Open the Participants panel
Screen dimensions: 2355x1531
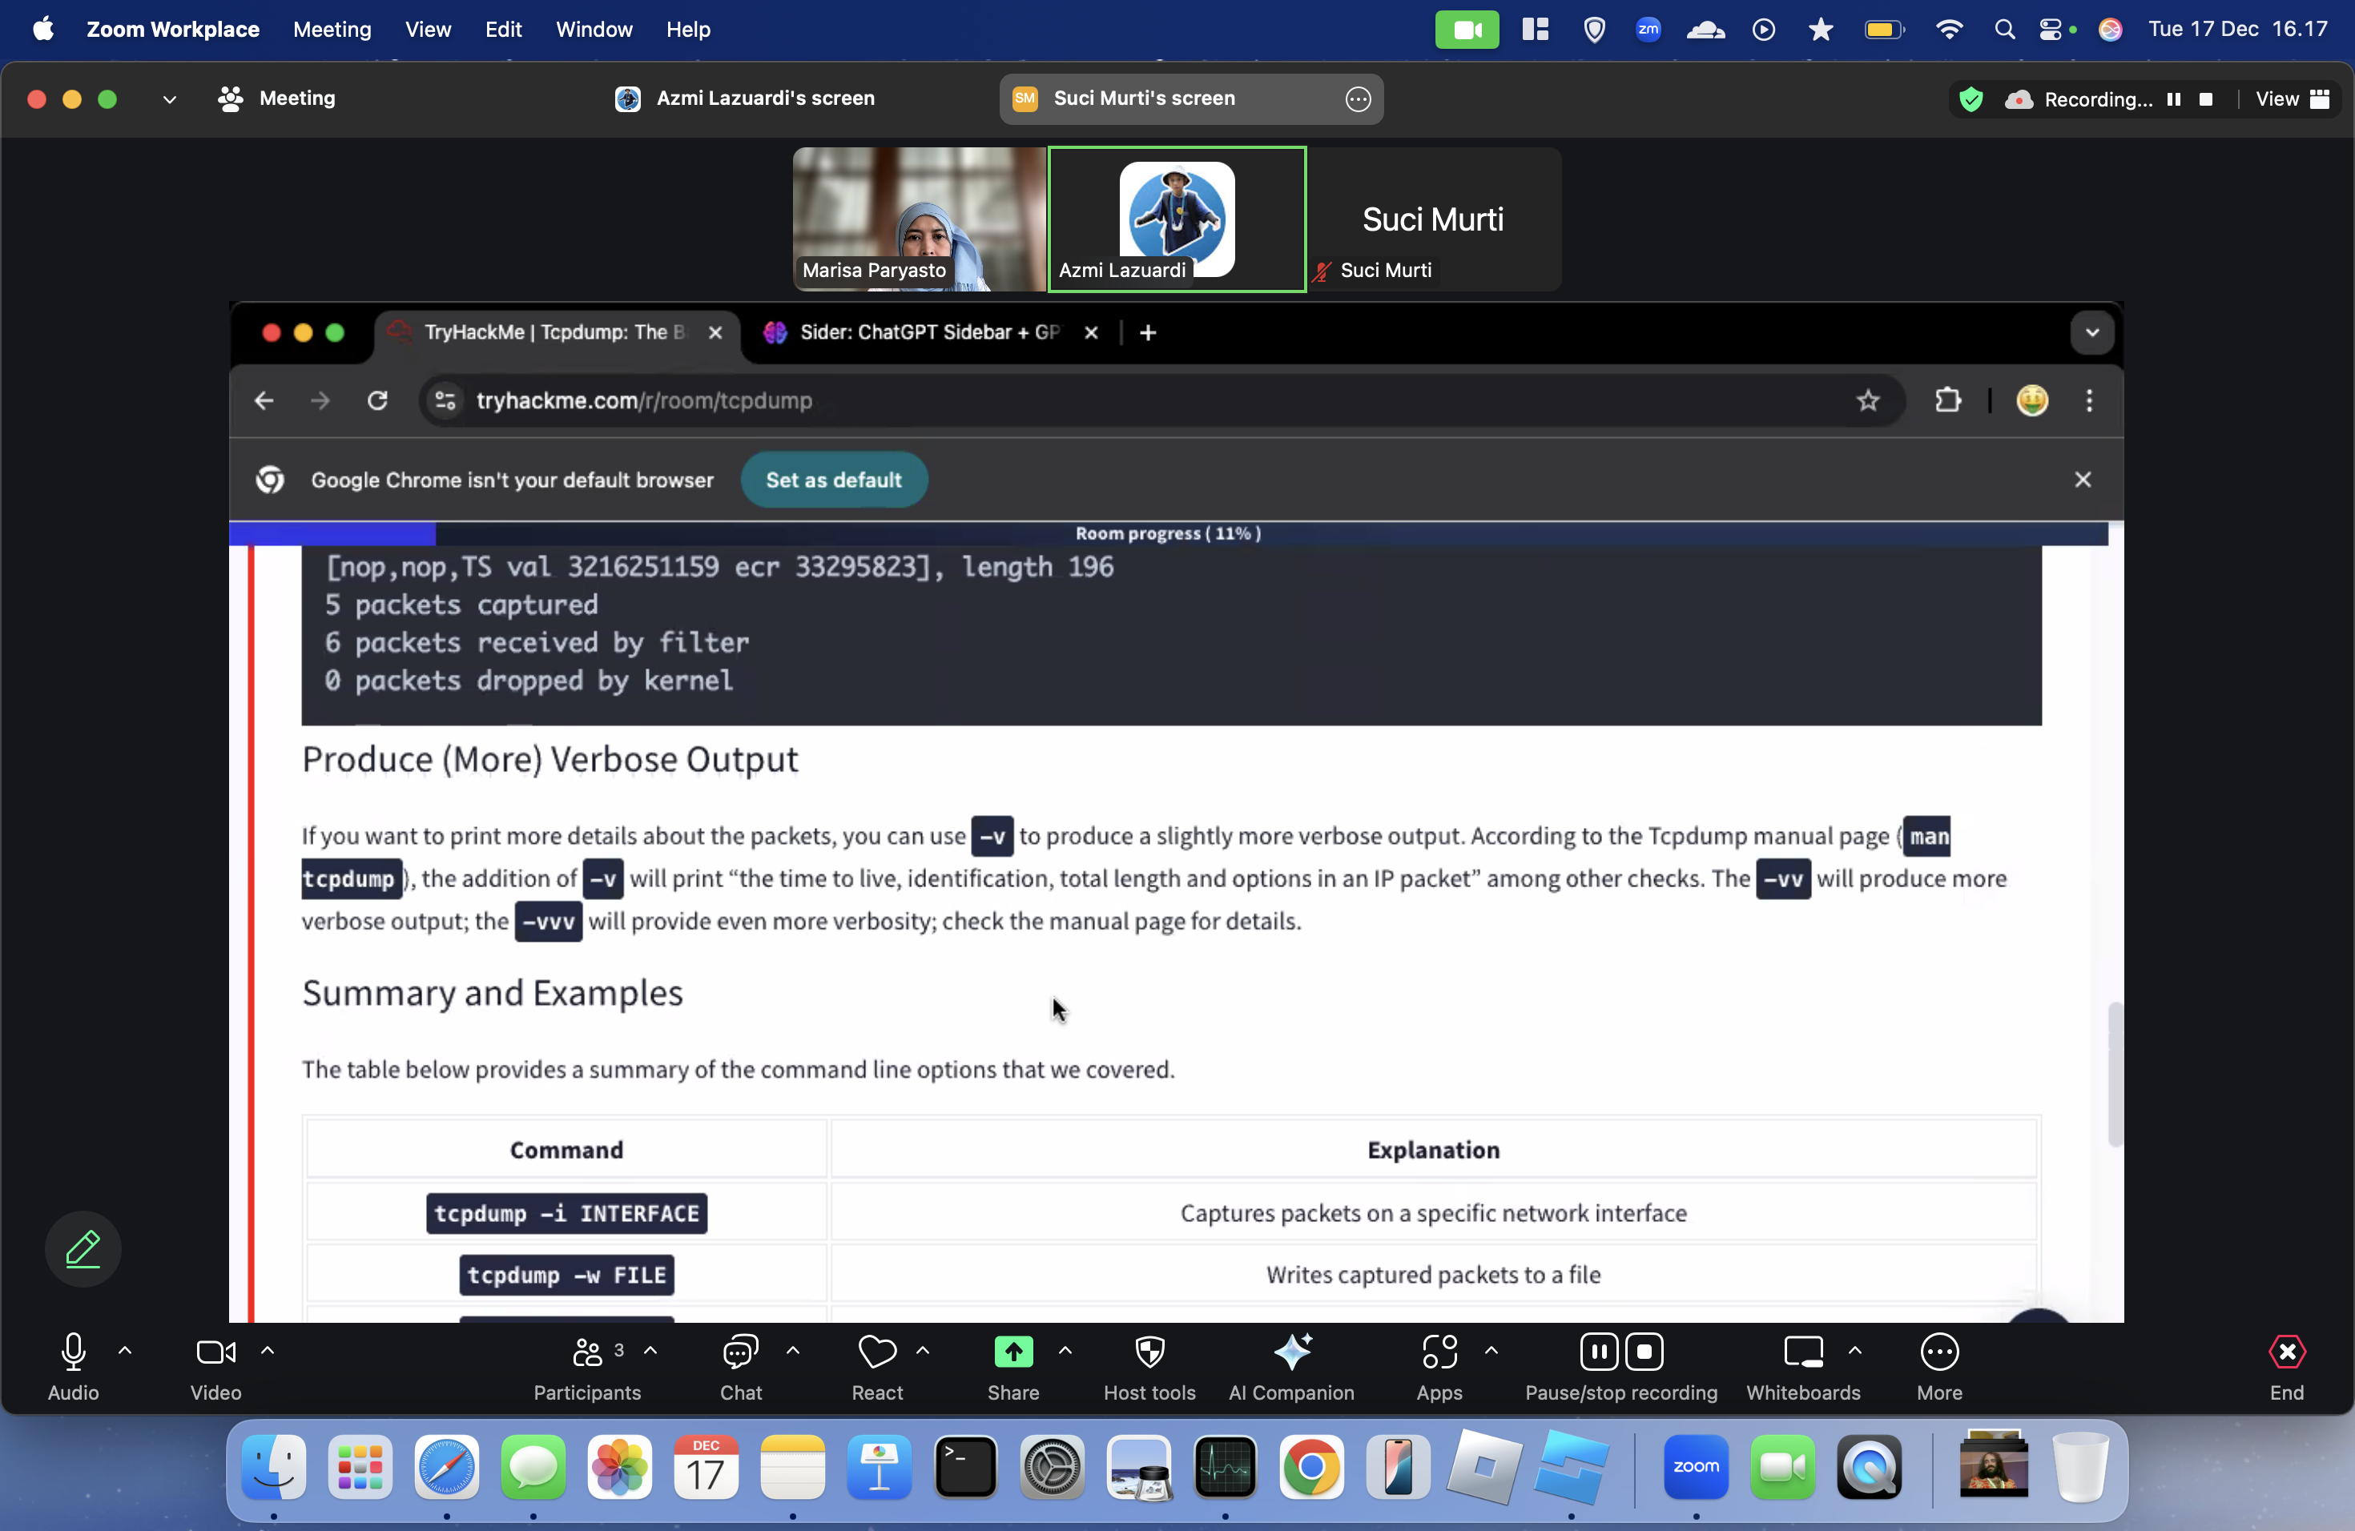click(x=587, y=1367)
